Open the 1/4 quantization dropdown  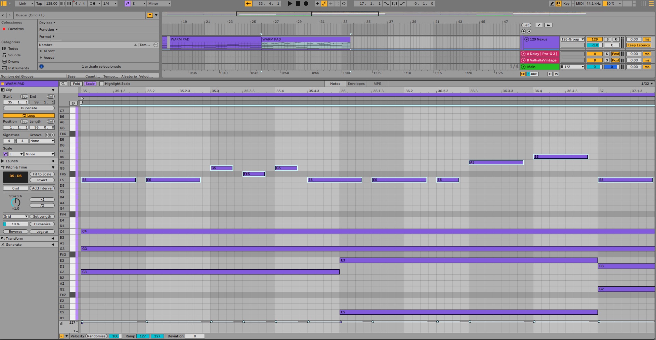click(110, 3)
